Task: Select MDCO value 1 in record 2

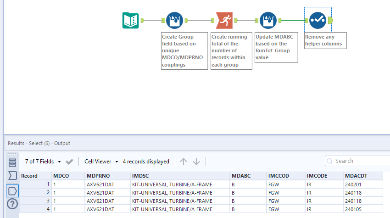Action: coord(68,193)
